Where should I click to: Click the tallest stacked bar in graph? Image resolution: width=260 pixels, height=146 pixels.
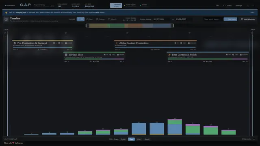point(175,127)
